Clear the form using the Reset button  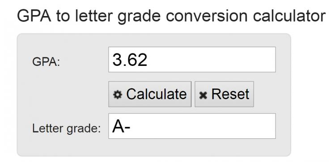coord(224,94)
